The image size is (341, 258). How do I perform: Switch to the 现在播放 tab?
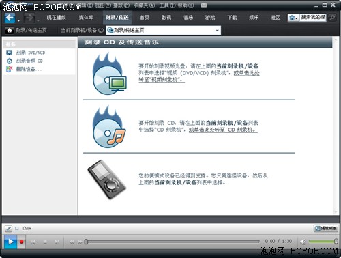pos(56,18)
